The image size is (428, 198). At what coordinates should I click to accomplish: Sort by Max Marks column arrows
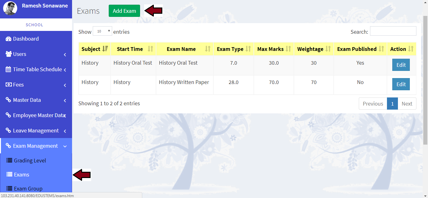coord(288,49)
